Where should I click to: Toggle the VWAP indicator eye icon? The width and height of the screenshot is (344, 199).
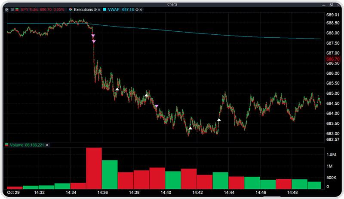coord(137,9)
